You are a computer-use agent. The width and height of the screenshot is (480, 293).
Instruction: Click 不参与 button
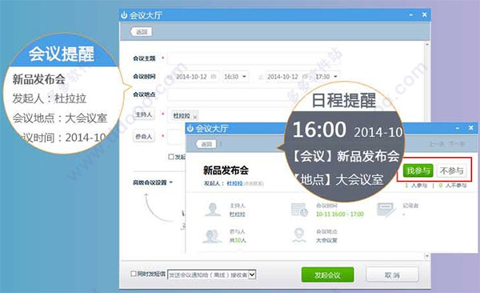[x=451, y=171]
